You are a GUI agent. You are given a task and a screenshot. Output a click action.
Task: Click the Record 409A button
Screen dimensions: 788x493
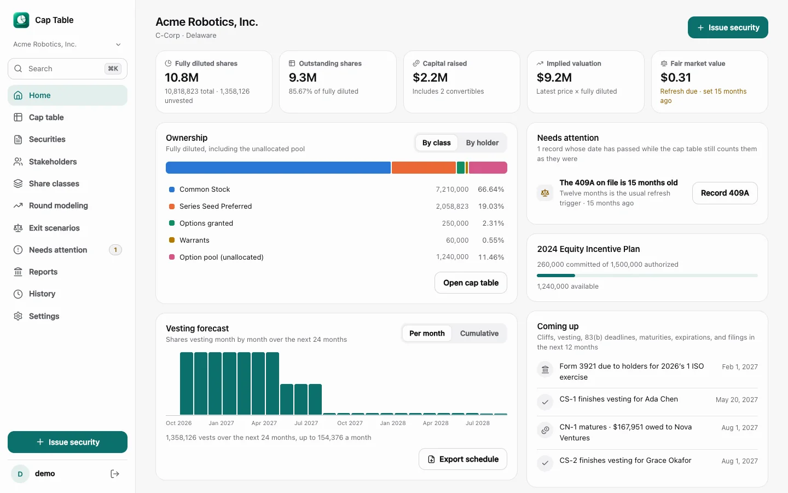click(725, 193)
